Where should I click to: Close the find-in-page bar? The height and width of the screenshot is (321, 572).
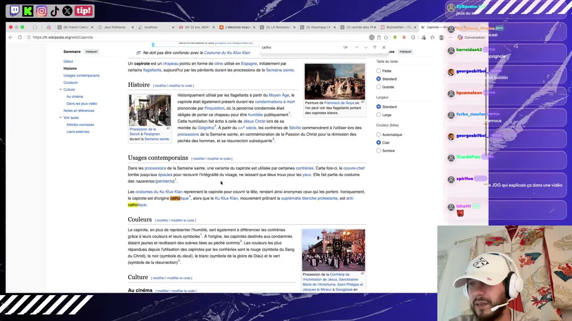383,47
